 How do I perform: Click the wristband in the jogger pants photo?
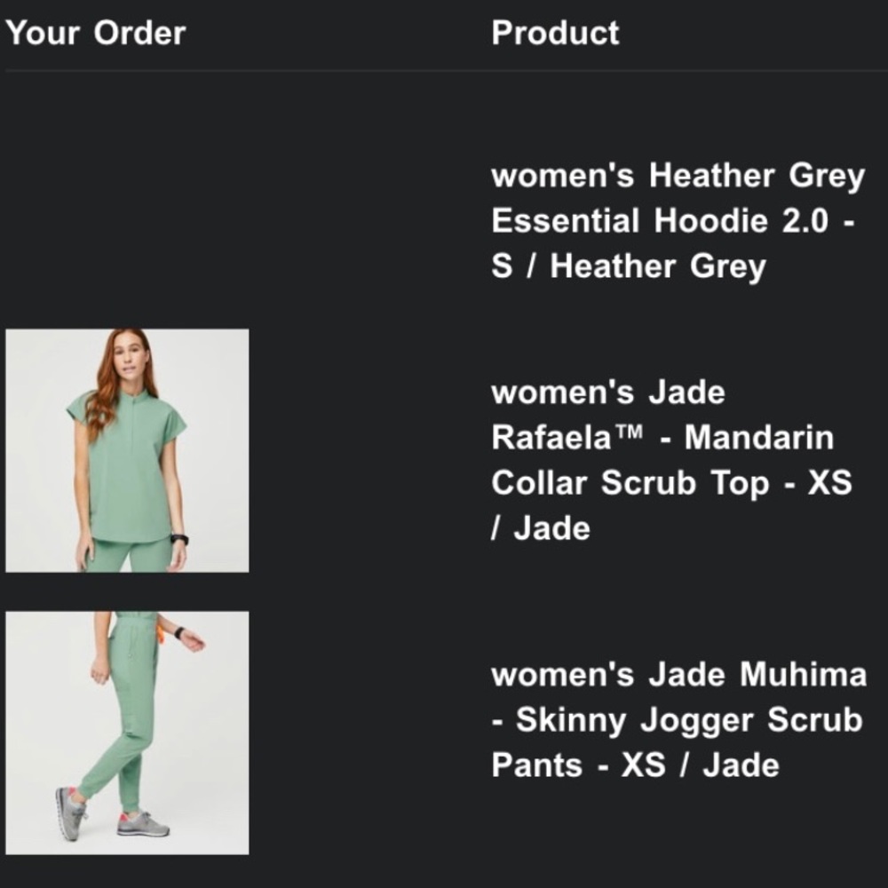[x=180, y=632]
